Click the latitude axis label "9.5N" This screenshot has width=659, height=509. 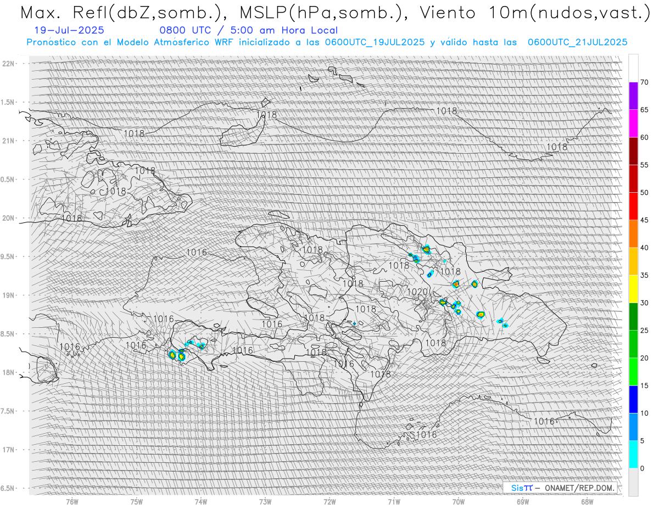pyautogui.click(x=8, y=256)
